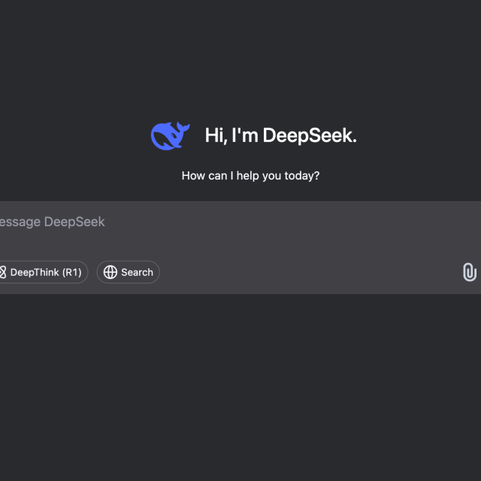The width and height of the screenshot is (481, 481).
Task: Click the blue DeepSeek whale logo
Action: point(171,135)
